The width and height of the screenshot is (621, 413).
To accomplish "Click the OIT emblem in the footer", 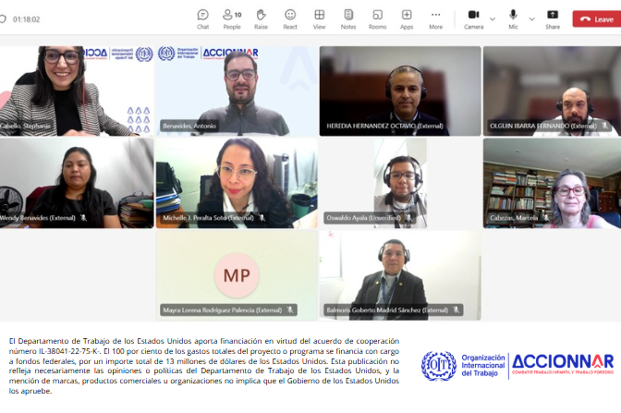I will click(x=439, y=366).
